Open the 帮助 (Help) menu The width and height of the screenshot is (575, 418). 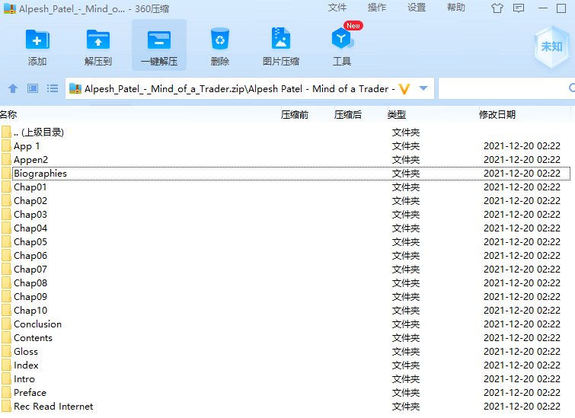click(x=456, y=8)
